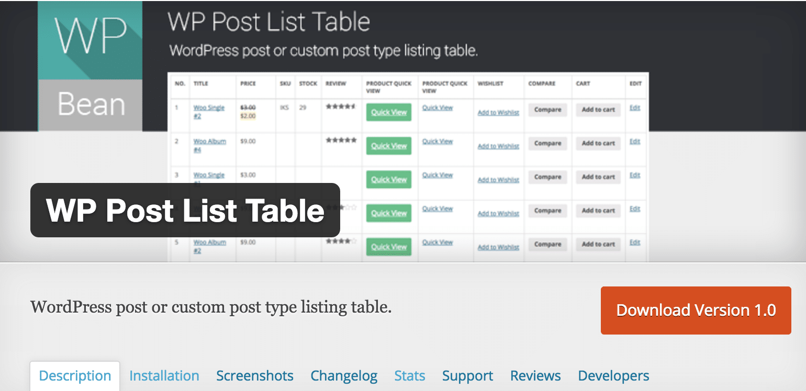Viewport: 806px width, 391px height.
Task: Click Add to cart for Woo Album #4
Action: [x=598, y=143]
